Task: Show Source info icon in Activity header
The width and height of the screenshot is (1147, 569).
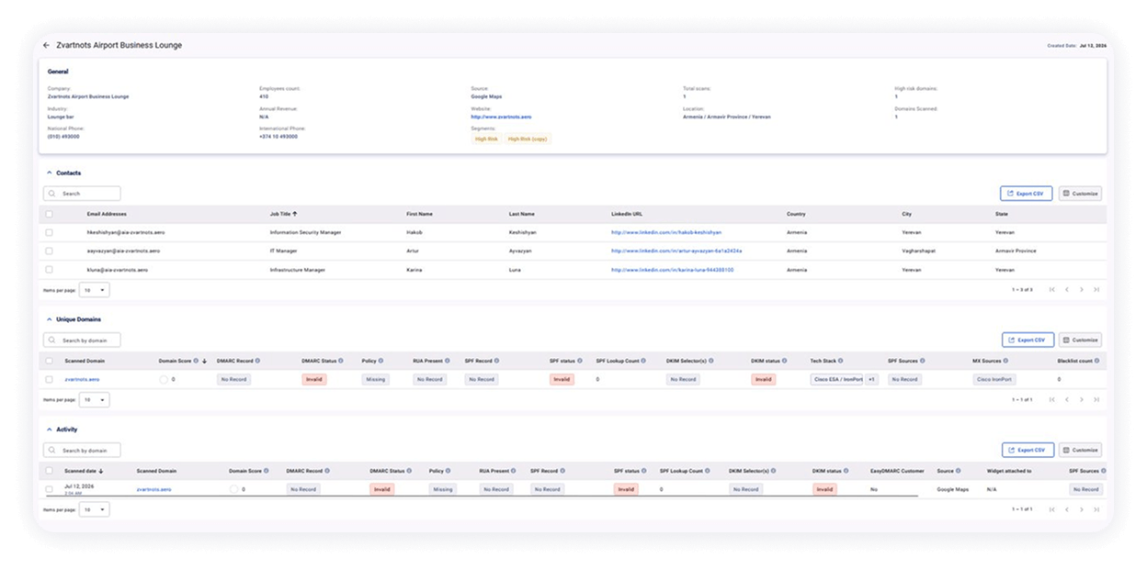Action: pos(958,471)
